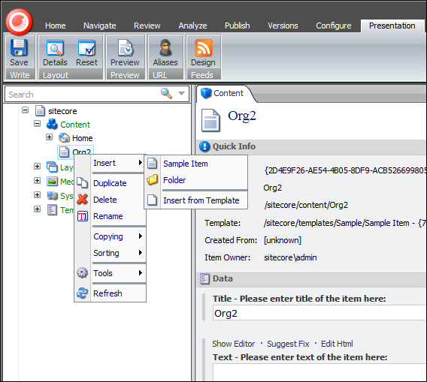Open Aliases spy icon

tap(165, 47)
